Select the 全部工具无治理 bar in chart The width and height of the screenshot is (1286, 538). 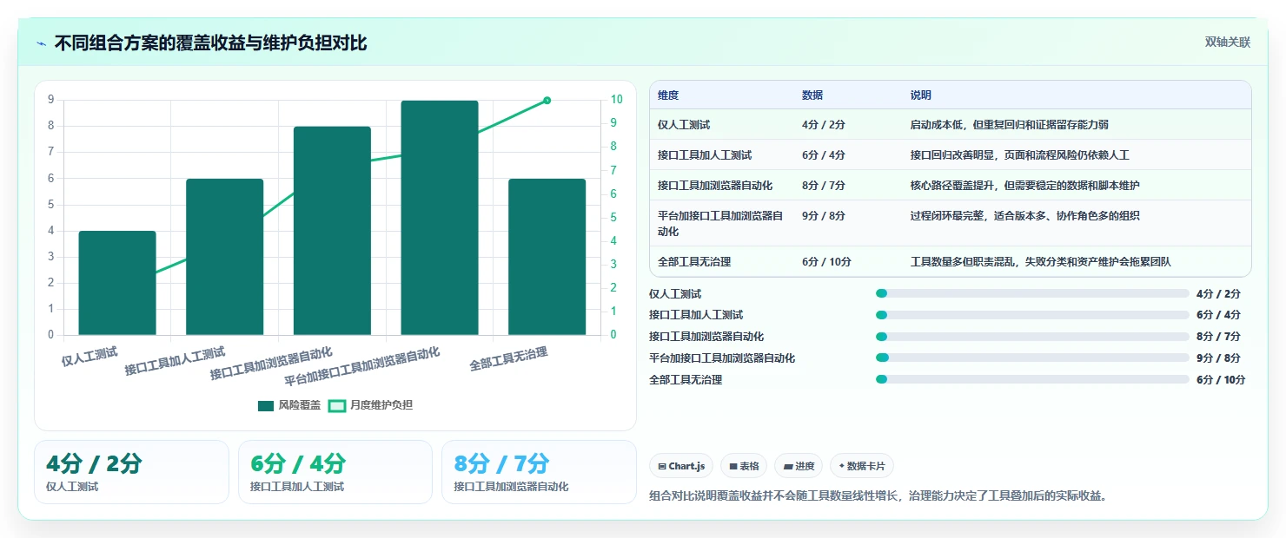(x=547, y=257)
